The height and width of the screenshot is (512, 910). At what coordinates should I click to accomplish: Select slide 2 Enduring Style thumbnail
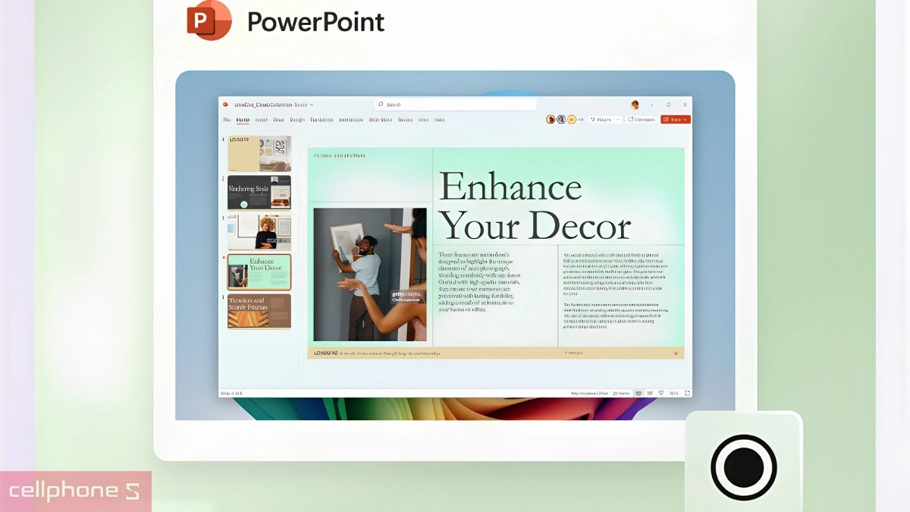[259, 193]
